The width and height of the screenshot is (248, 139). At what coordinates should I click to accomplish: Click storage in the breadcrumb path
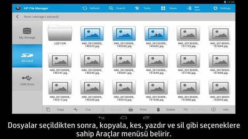pyautogui.click(x=39, y=17)
